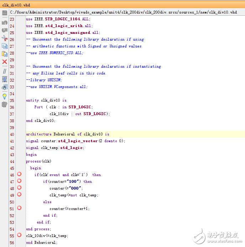Screen dimensions: 245x247
Task: Toggle breakpoint circle on line 51
Action: coord(19,208)
